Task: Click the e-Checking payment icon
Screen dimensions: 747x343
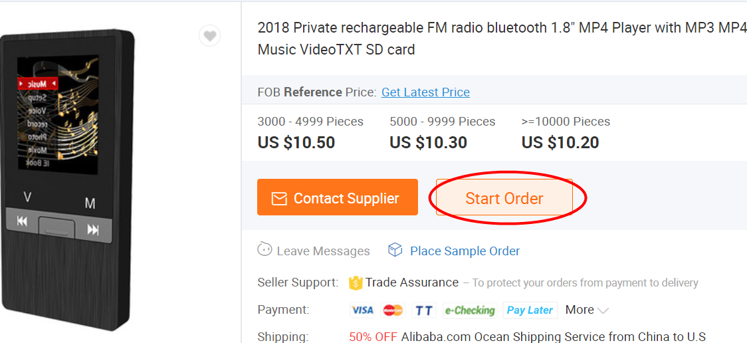Action: [470, 310]
